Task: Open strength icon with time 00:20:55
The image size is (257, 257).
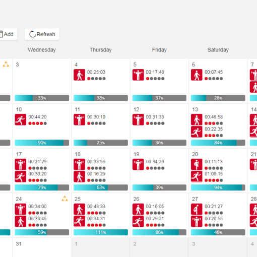Action: pyautogui.click(x=197, y=221)
